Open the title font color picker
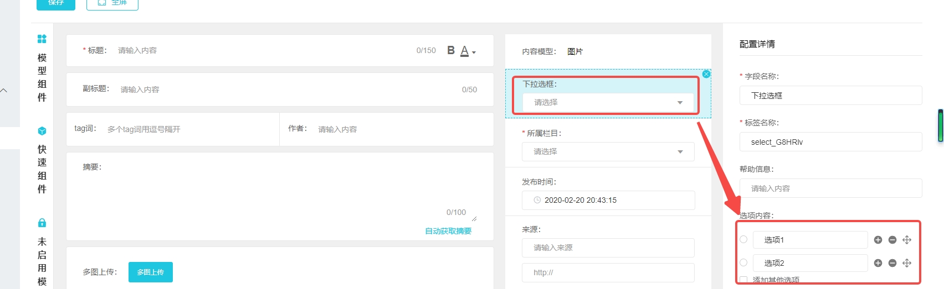This screenshot has width=944, height=289. pos(468,51)
